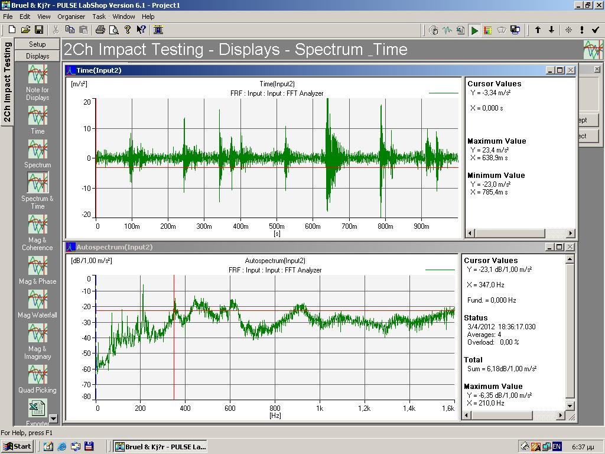Image resolution: width=605 pixels, height=454 pixels.
Task: Launch Internet Explorer from quick launch
Action: 61,447
